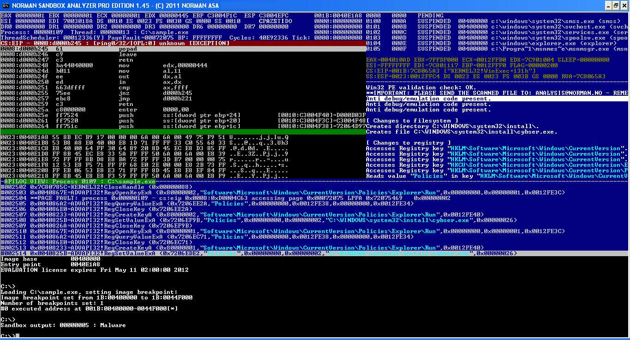Screen dimensions: 630x340
Task: Select the 'jnz d000b245' jump instruction
Action: [x=183, y=93]
